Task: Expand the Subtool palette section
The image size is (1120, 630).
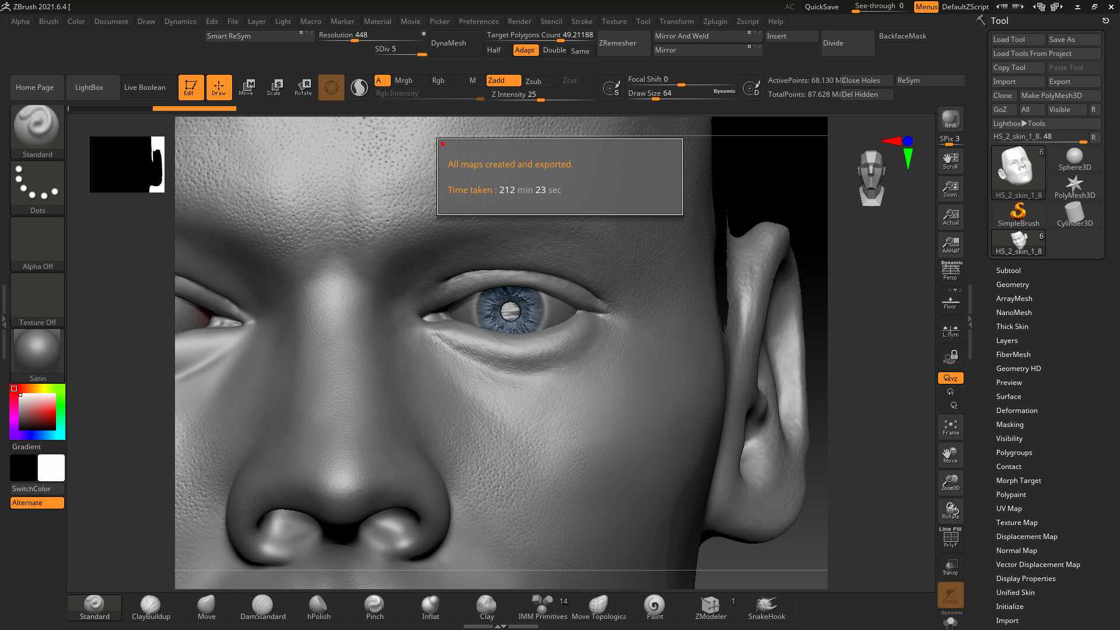Action: (1008, 271)
